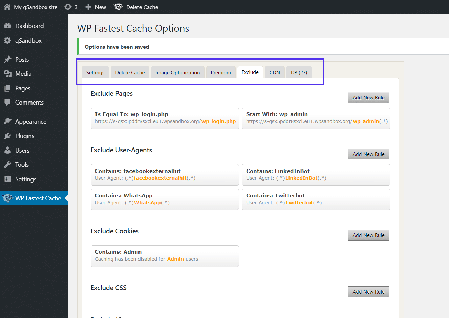449x318 pixels.
Task: Open Tools via the wrench icon
Action: point(8,164)
